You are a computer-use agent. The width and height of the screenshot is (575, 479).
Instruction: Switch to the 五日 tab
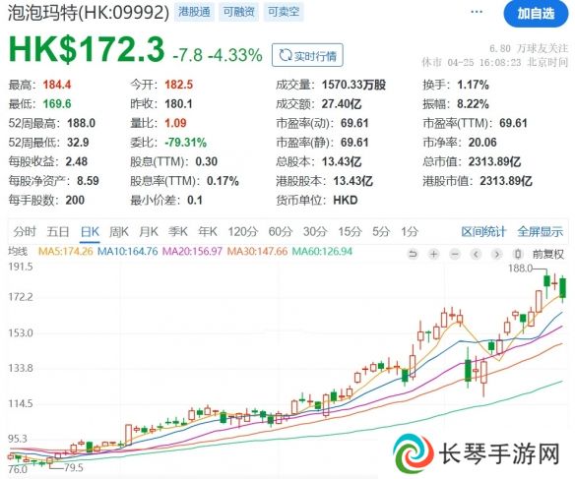58,231
